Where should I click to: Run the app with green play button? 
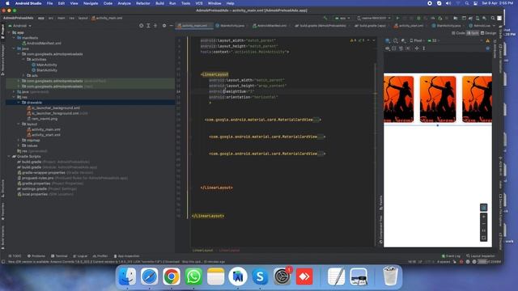(x=397, y=18)
